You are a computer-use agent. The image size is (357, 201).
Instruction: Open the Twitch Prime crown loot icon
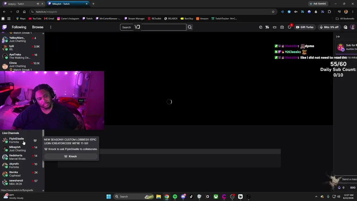tap(275, 27)
